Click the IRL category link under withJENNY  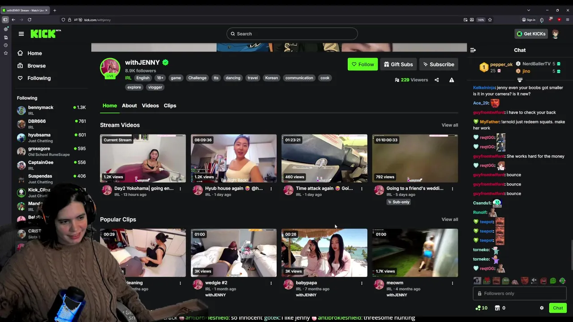128,78
